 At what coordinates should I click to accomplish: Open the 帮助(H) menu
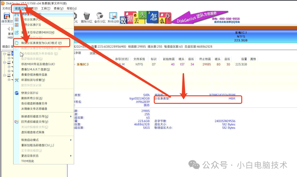click(71, 8)
